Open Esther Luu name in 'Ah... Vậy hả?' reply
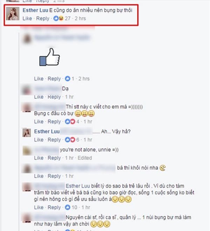 point(47,131)
